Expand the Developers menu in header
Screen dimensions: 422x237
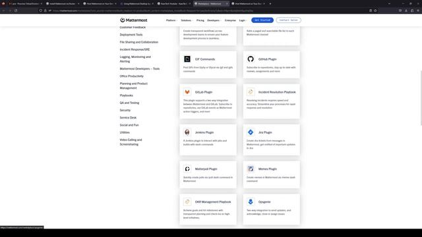(214, 20)
